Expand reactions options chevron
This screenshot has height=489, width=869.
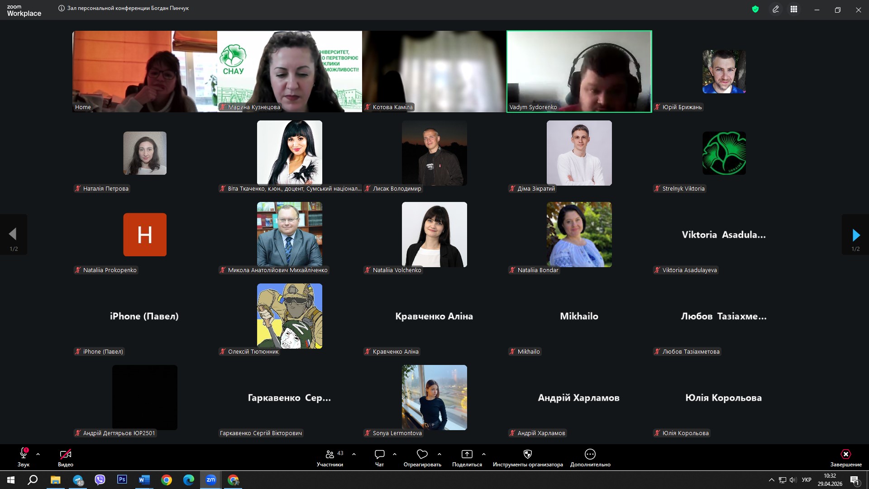click(x=439, y=454)
